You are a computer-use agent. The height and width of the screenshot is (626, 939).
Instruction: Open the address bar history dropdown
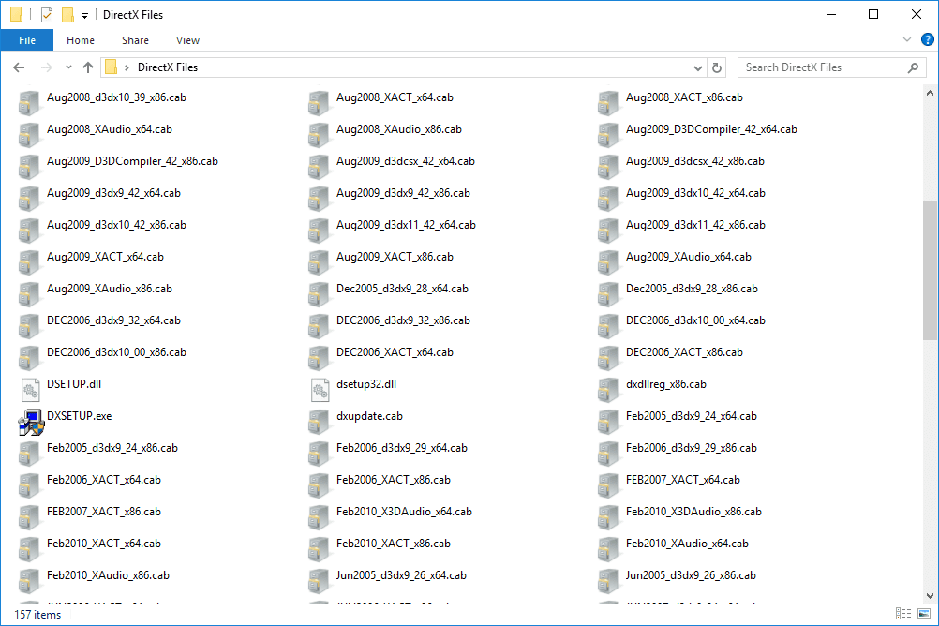coord(698,67)
